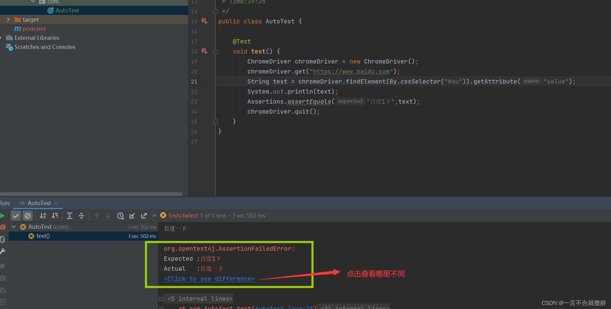611x309 pixels.
Task: Expand the 5 internal lines fold
Action: point(161,299)
